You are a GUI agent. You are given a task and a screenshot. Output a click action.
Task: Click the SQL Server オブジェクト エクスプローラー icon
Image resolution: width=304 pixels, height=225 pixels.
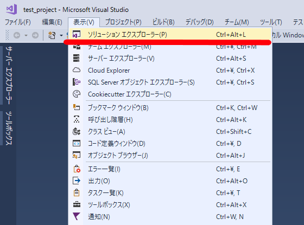coord(77,82)
